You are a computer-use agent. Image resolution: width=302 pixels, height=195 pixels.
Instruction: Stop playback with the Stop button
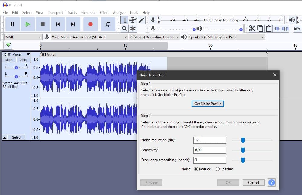43,24
